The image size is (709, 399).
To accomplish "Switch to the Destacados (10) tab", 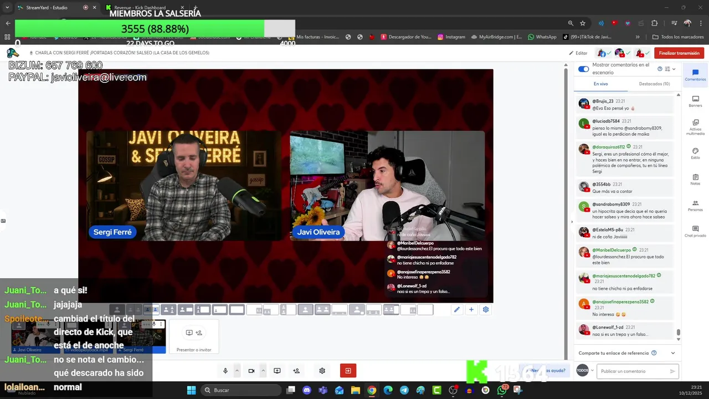I will (x=654, y=84).
